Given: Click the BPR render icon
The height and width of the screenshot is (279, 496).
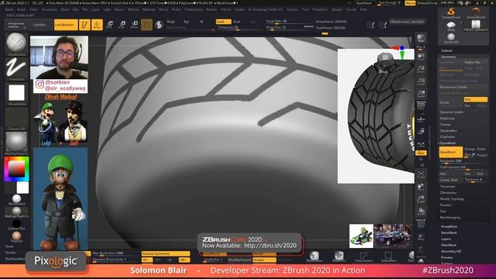Looking at the screenshot, I should click(421, 38).
